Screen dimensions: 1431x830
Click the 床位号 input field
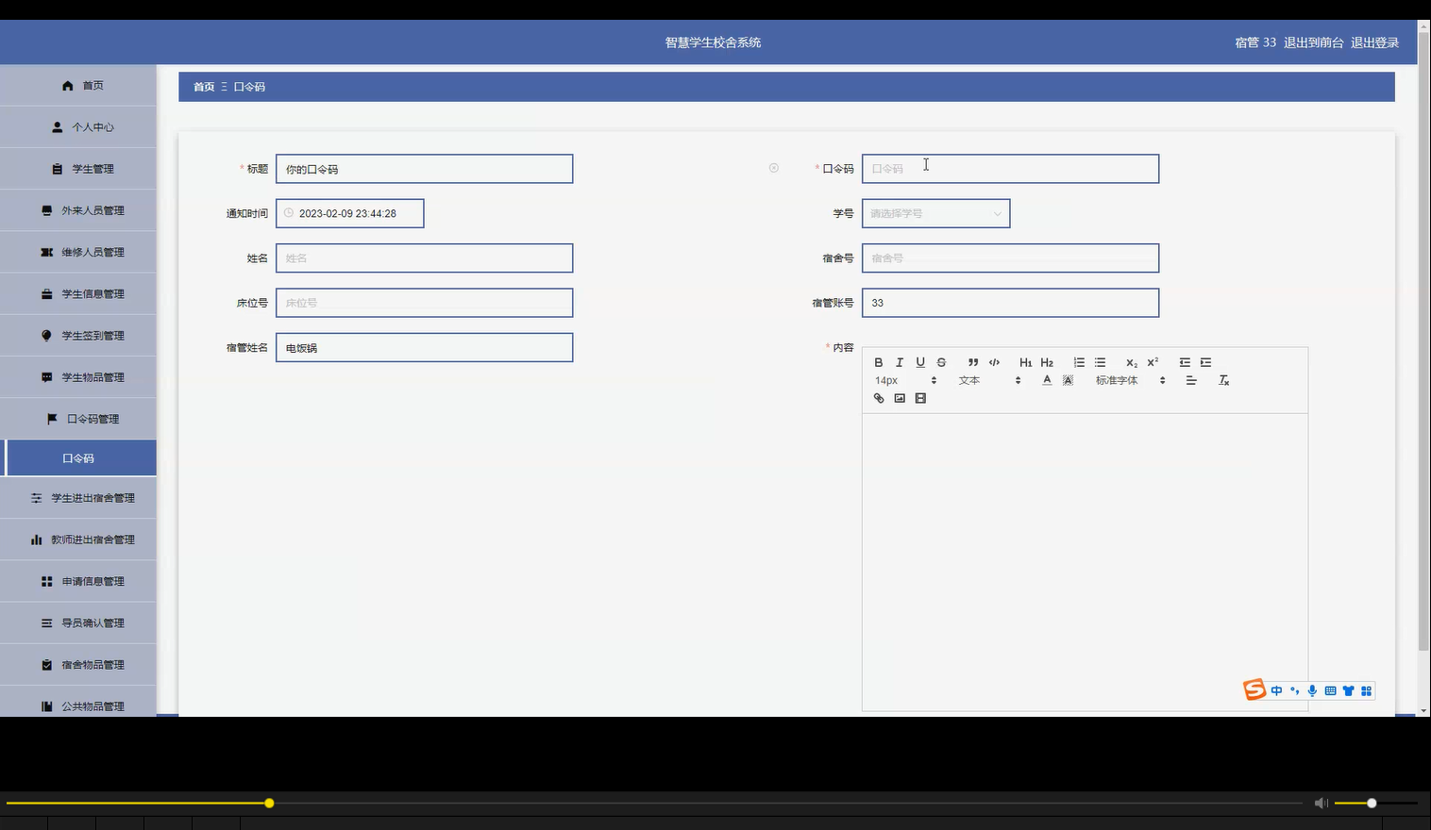(424, 303)
